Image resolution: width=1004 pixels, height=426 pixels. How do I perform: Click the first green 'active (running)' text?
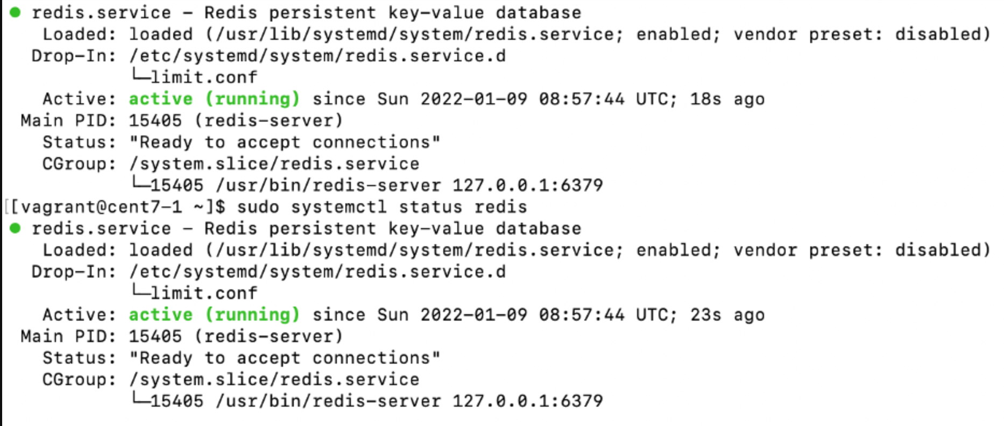[x=214, y=99]
